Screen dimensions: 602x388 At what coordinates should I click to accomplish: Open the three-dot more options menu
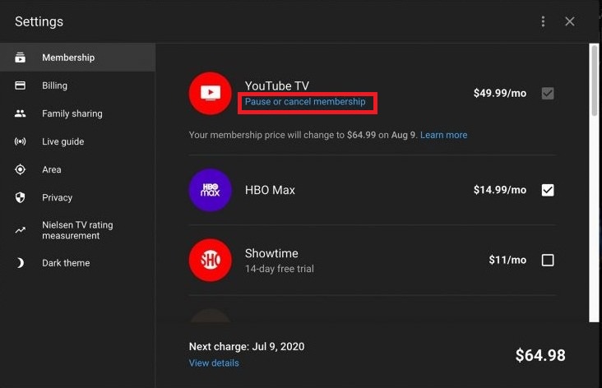tap(543, 21)
